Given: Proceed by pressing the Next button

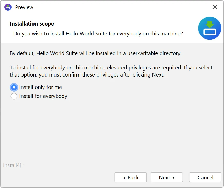Looking at the screenshot, I should pos(167,177).
